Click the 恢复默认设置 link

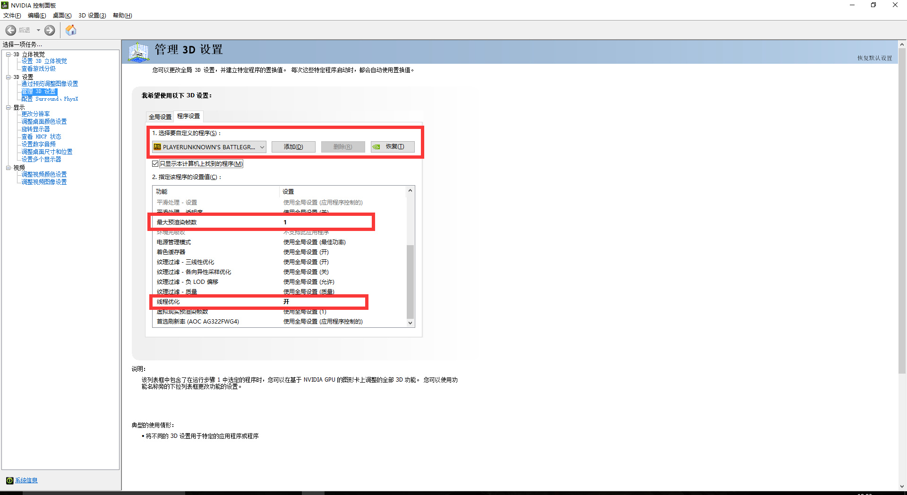pos(875,58)
